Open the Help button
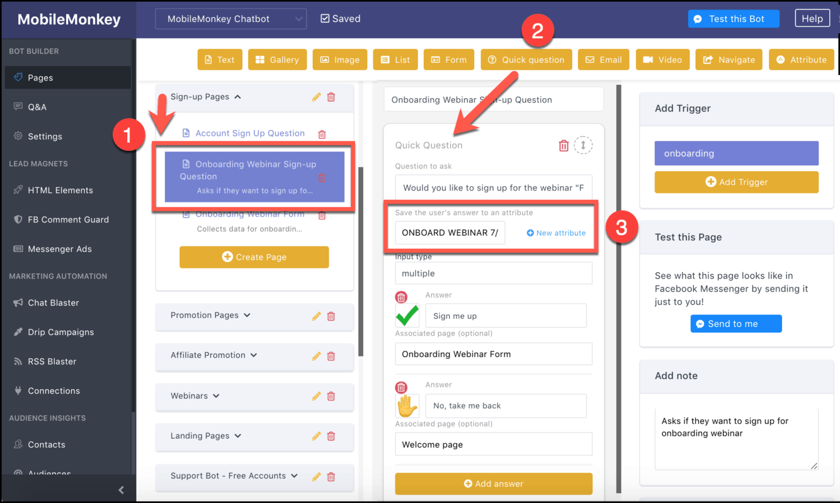Screen dimensions: 840x503 [812, 19]
